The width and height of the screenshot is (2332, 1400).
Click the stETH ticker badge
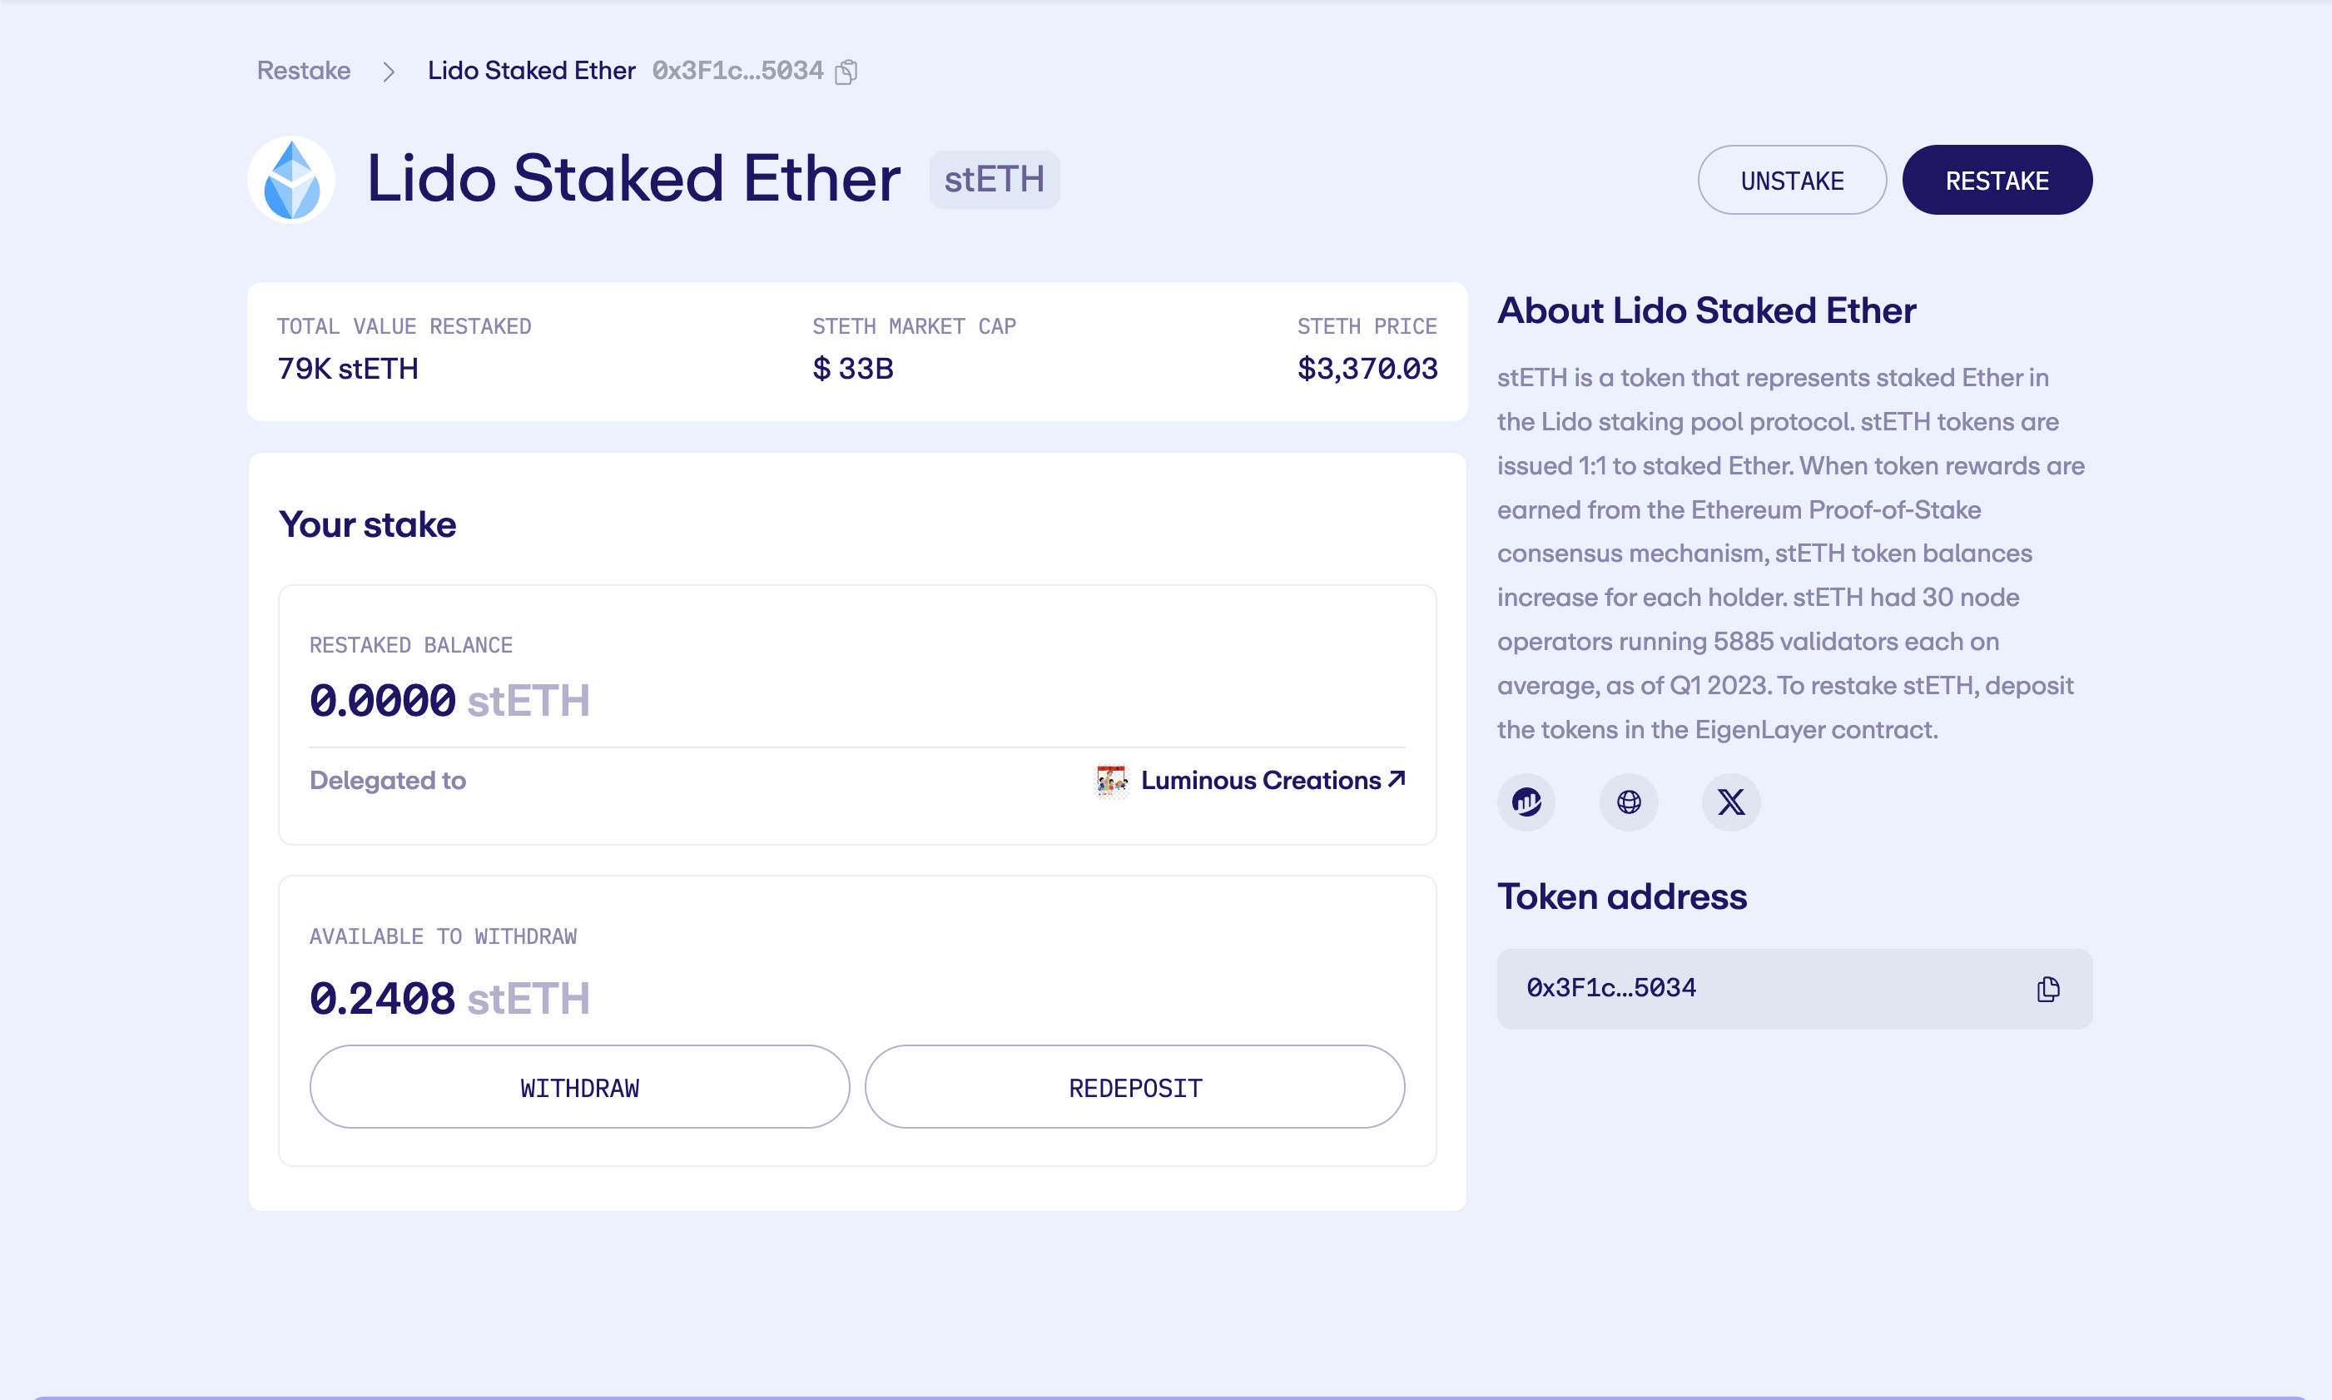pyautogui.click(x=995, y=179)
